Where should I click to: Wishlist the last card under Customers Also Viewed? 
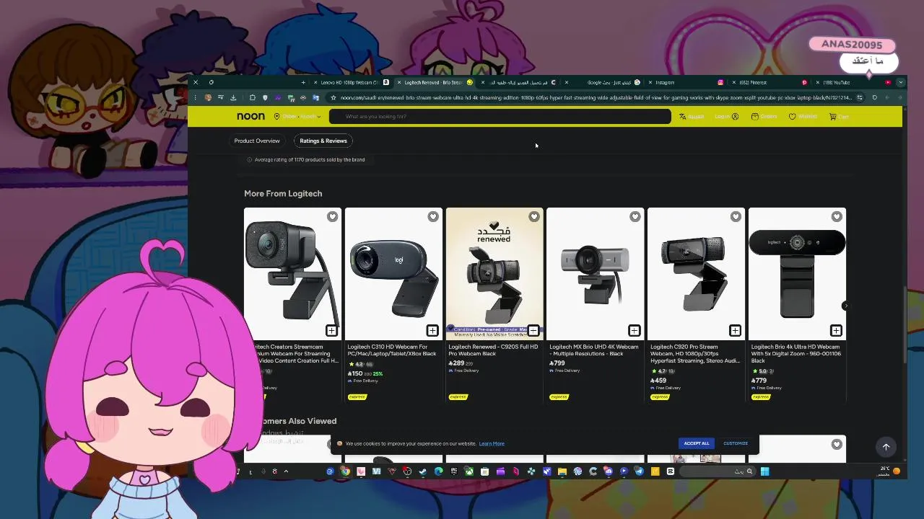[836, 444]
